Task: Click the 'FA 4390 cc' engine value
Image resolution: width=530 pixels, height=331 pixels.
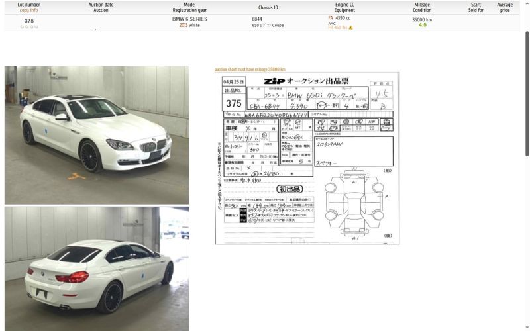Action: 339,18
